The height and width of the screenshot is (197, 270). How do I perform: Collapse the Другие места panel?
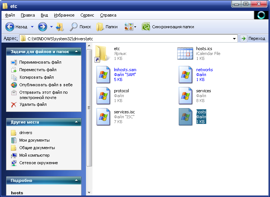tap(77, 122)
